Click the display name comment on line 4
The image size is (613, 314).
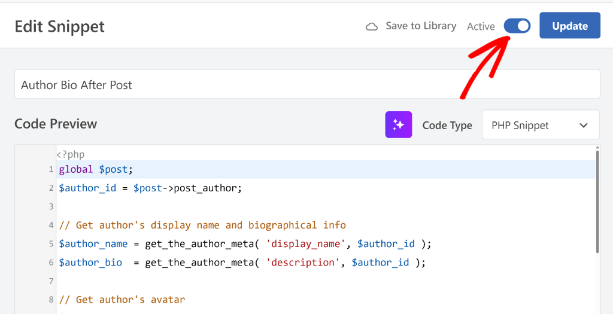(202, 225)
